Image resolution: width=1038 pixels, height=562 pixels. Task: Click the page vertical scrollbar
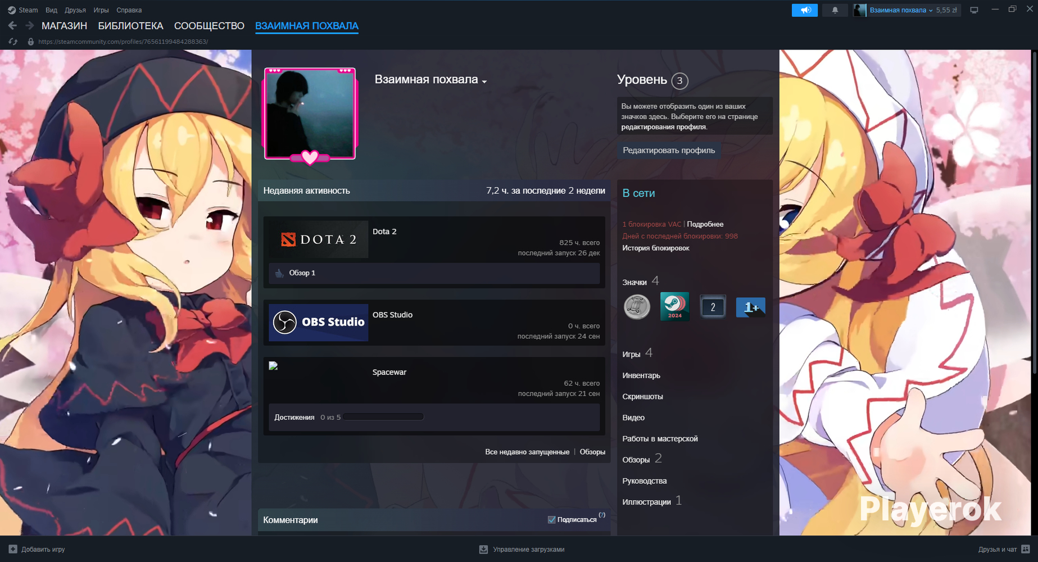click(x=1035, y=214)
